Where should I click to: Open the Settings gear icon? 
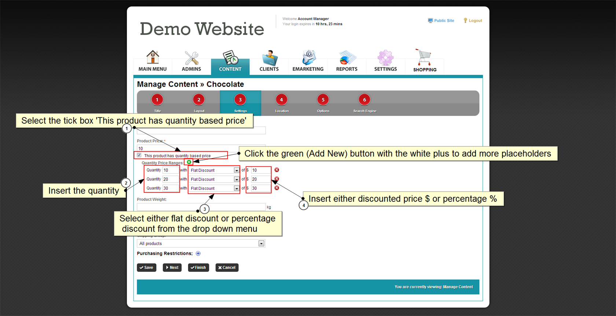pyautogui.click(x=385, y=58)
